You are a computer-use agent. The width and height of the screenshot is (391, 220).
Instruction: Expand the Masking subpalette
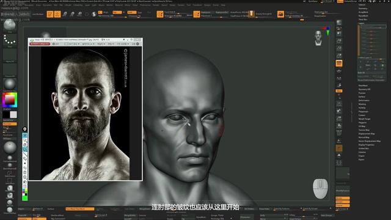362,105
